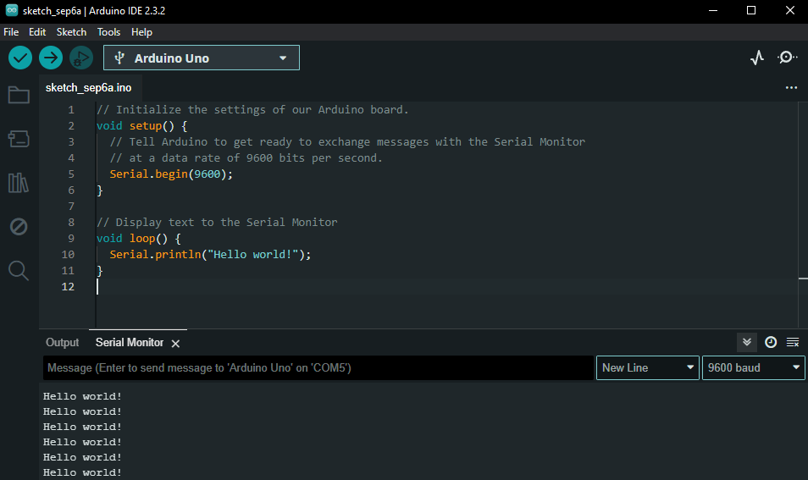Open the New Line line-ending dropdown
Image resolution: width=808 pixels, height=480 pixels.
pos(648,367)
